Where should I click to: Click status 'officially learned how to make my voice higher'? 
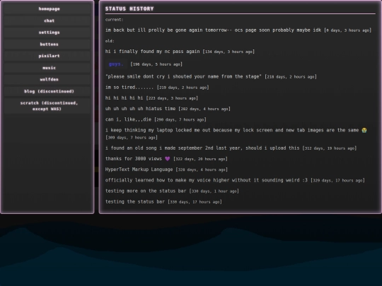click(x=207, y=180)
